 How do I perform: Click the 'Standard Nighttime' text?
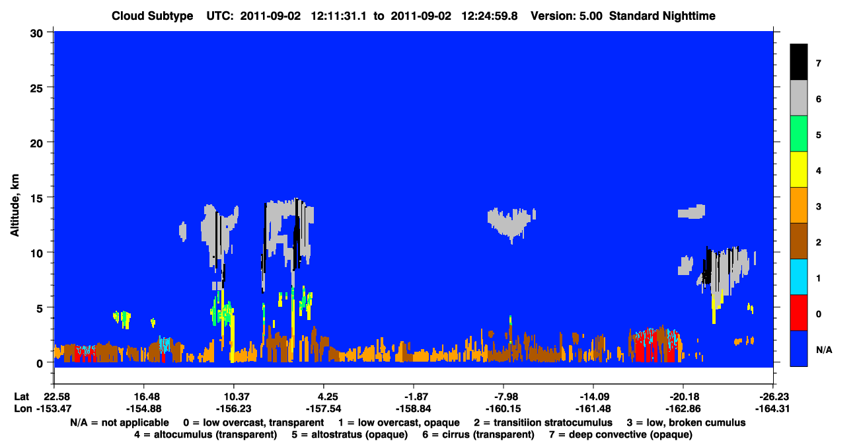pyautogui.click(x=663, y=15)
